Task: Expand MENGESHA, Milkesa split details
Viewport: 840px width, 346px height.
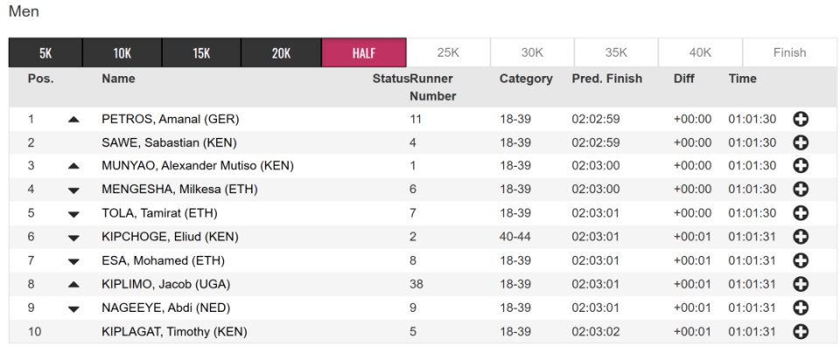Action: (x=801, y=190)
